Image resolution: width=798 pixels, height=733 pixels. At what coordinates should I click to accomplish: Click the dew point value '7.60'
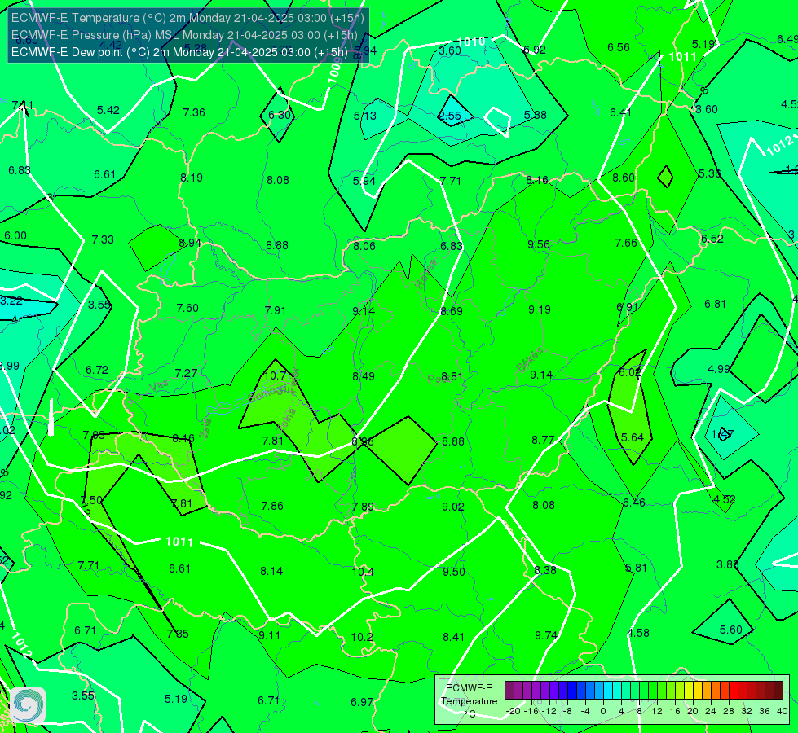coord(187,308)
